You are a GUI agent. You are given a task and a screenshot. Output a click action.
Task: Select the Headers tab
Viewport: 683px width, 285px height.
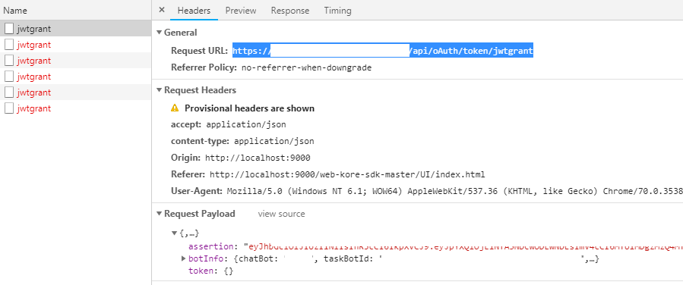(194, 11)
